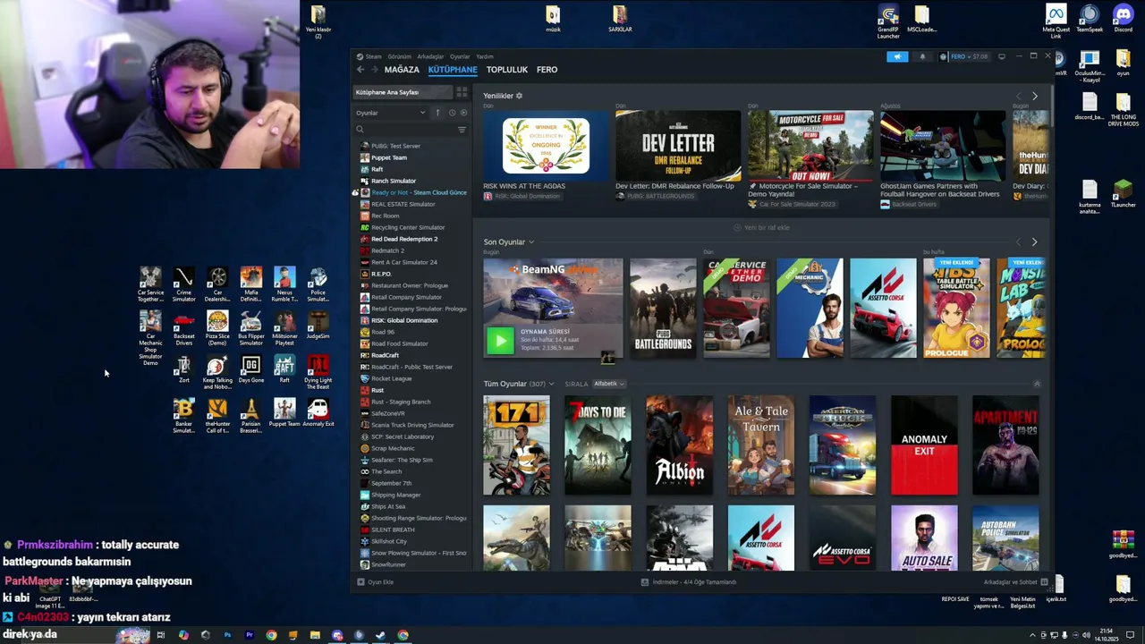Click Yeni bir raf ekle
1145x644 pixels.
pyautogui.click(x=761, y=227)
